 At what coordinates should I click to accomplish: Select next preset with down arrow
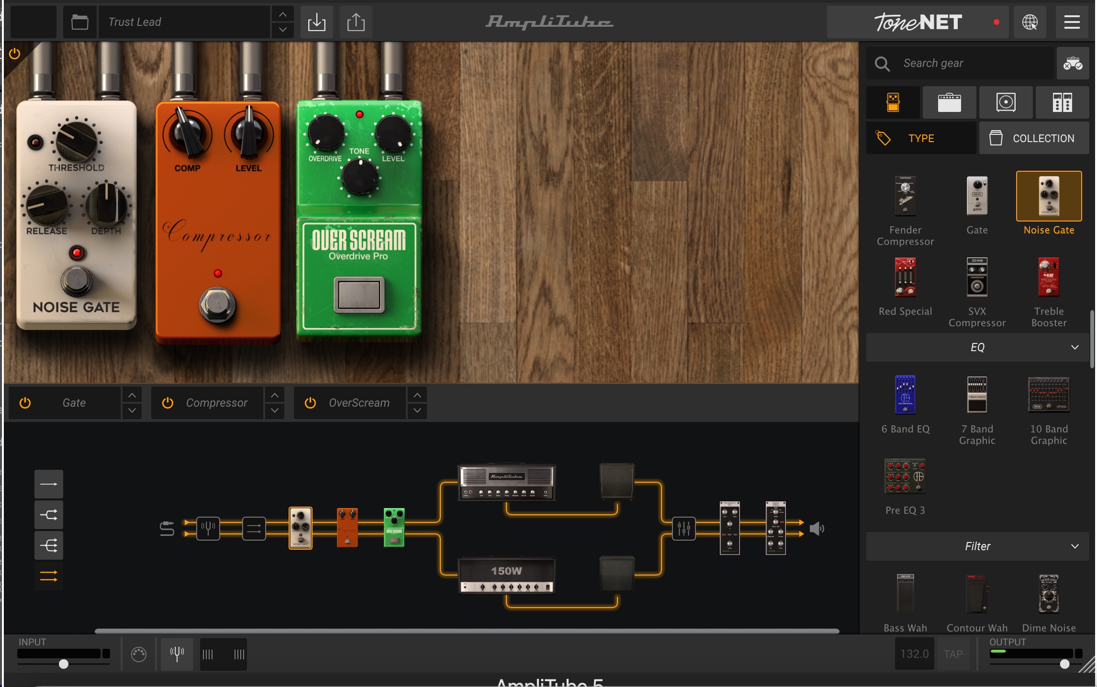[283, 30]
